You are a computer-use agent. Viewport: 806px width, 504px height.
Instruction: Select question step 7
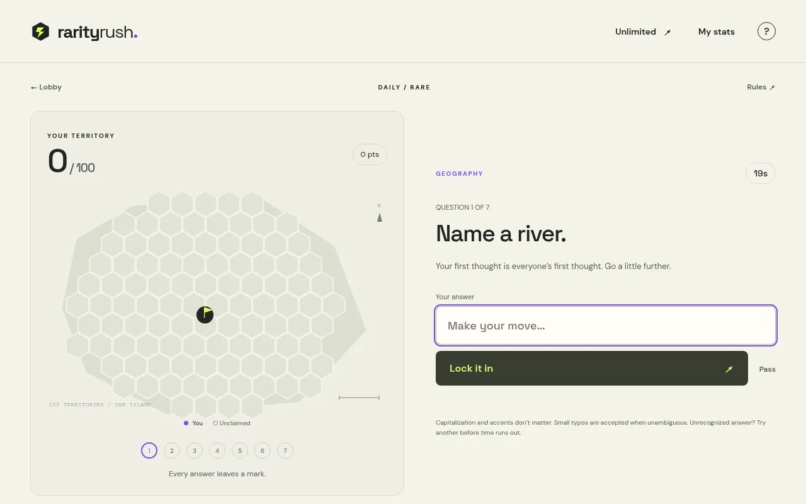click(285, 450)
